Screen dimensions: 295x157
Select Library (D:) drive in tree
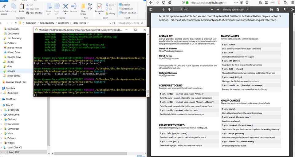[x=24, y=152]
